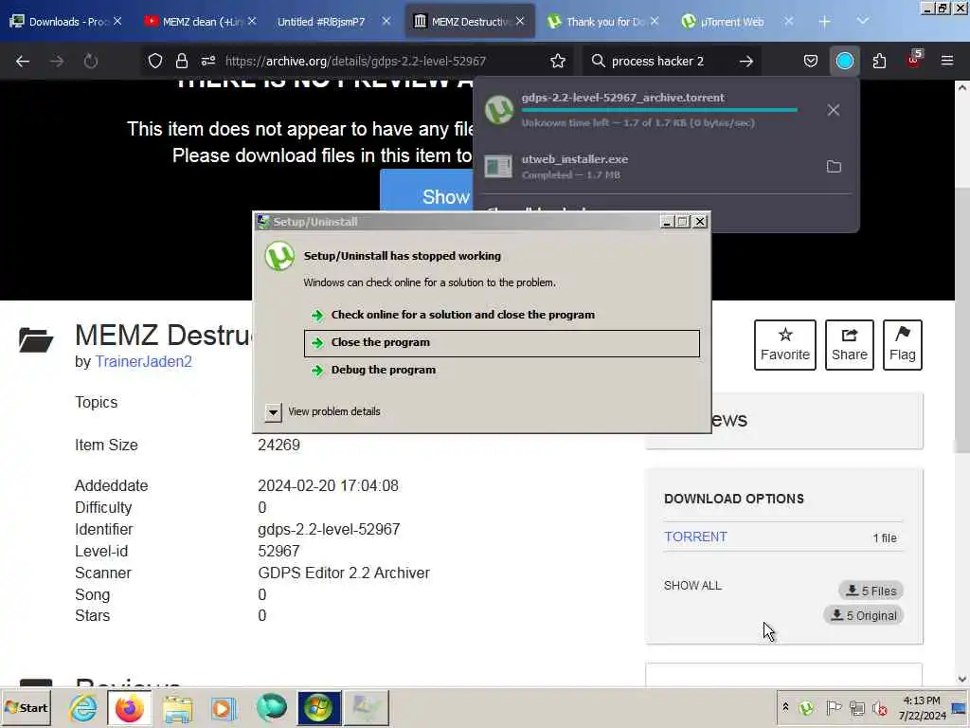Click the µTorrent system tray icon
This screenshot has width=970, height=728.
(x=806, y=707)
